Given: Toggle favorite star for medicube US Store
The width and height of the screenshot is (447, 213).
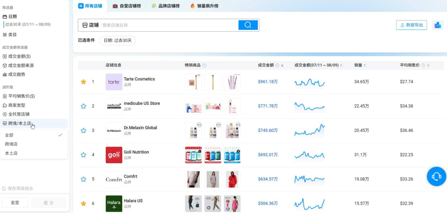Looking at the screenshot, I should point(83,106).
